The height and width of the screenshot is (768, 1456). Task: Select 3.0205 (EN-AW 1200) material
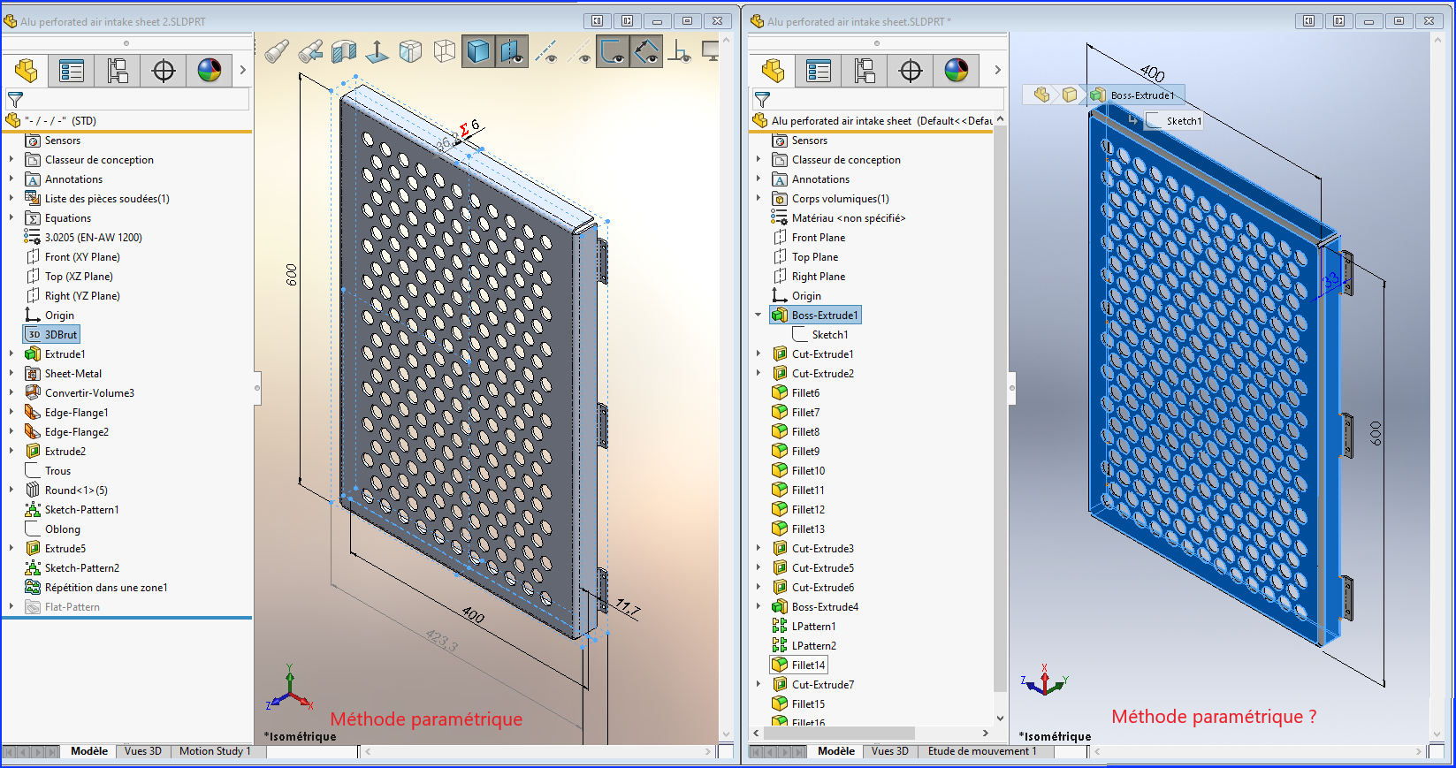(x=84, y=238)
